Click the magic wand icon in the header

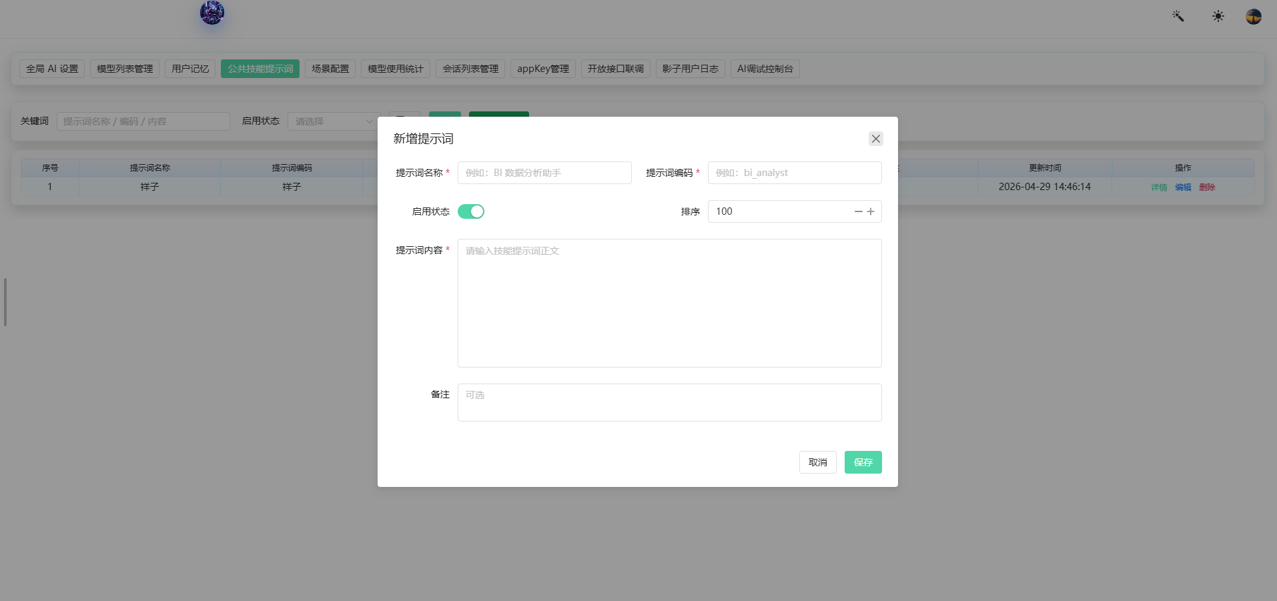(x=1178, y=16)
